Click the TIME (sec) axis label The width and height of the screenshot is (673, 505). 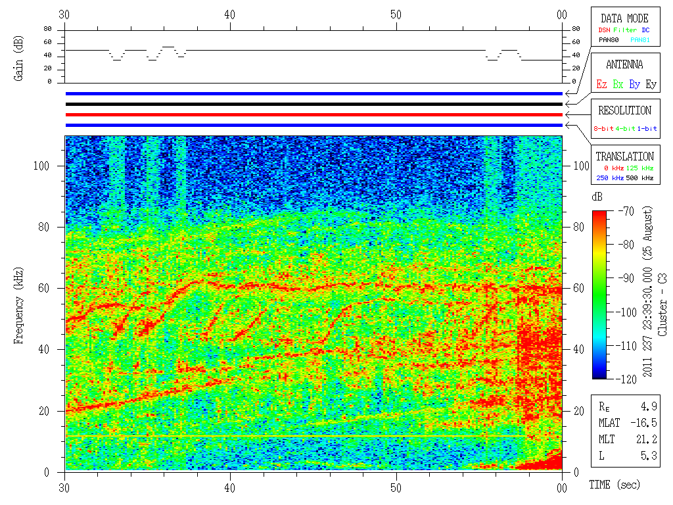615,485
